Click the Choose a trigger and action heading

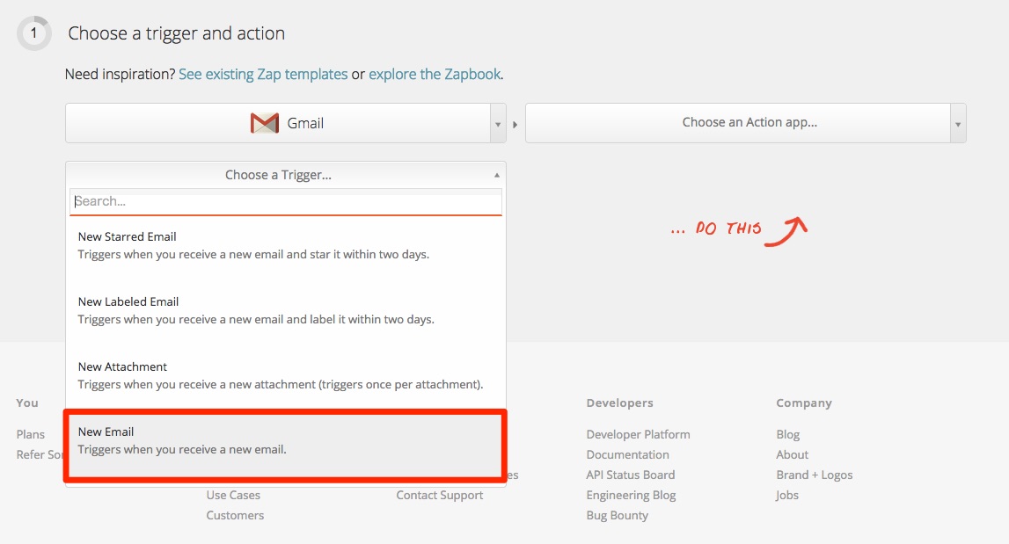(176, 33)
